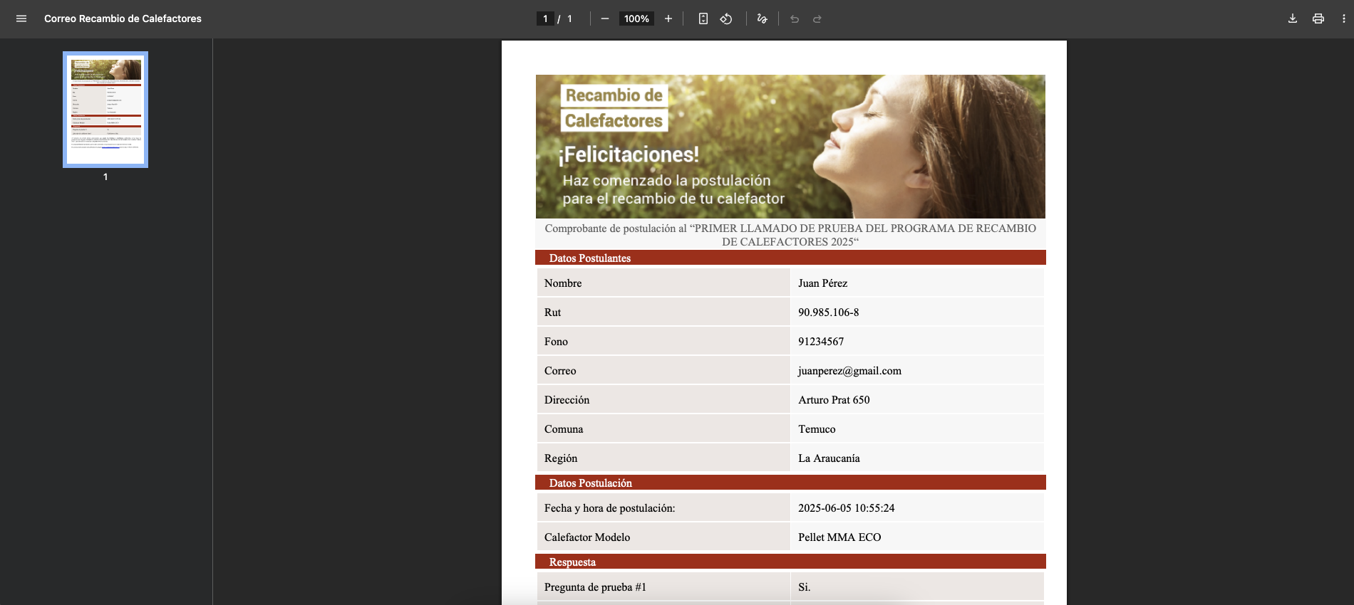Zoom out with the minus button

click(605, 19)
